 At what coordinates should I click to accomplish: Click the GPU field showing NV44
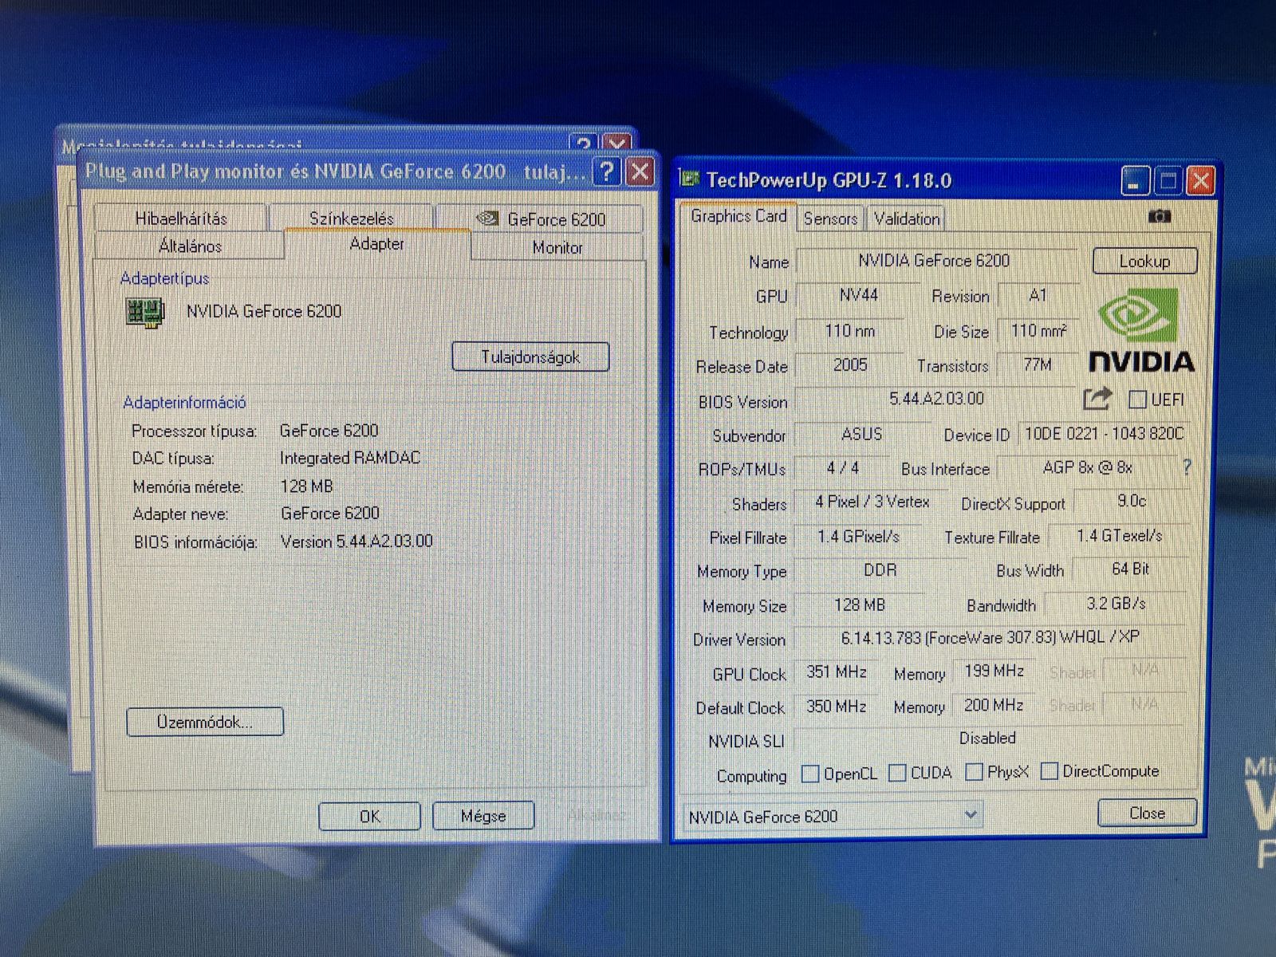pyautogui.click(x=857, y=296)
